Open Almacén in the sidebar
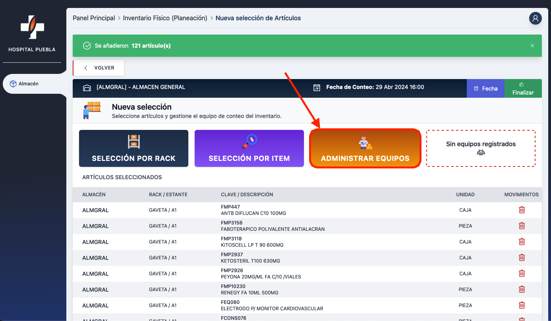Image resolution: width=551 pixels, height=321 pixels. pos(29,84)
